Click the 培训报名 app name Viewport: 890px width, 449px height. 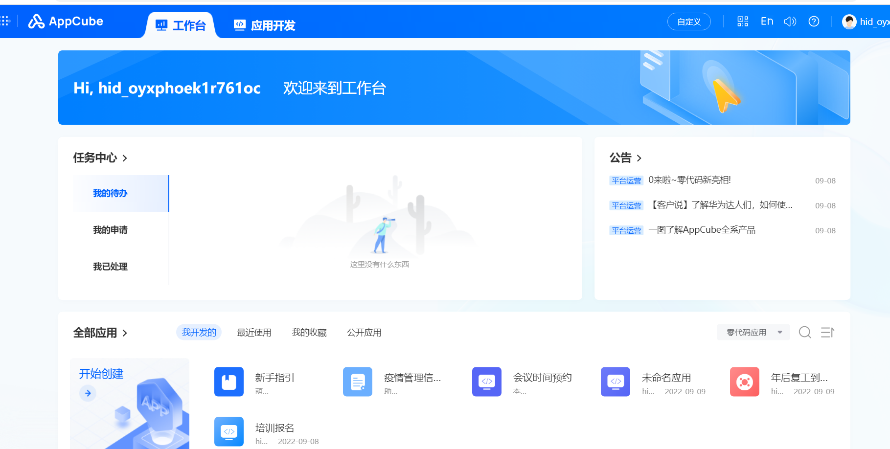(274, 428)
